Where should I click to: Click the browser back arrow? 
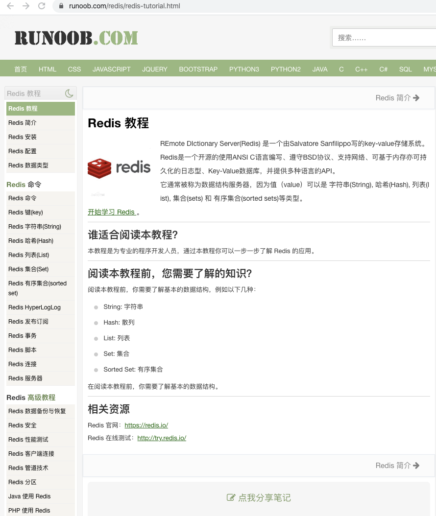[x=10, y=6]
